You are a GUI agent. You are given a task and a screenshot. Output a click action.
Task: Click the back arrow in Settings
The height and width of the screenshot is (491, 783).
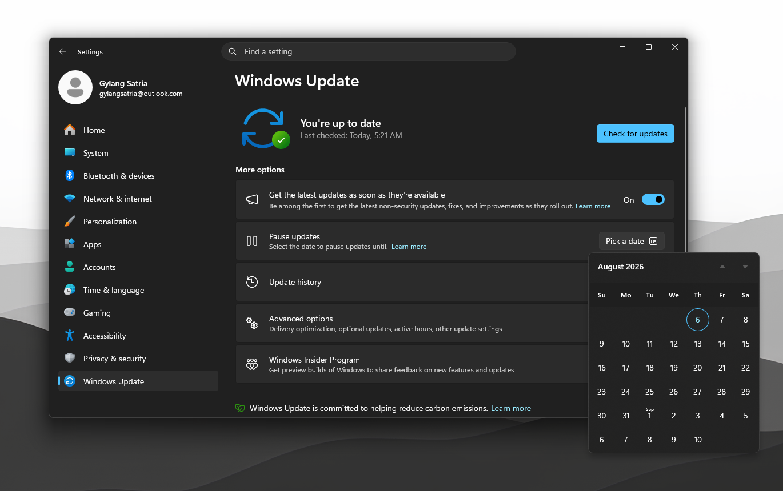pos(63,51)
